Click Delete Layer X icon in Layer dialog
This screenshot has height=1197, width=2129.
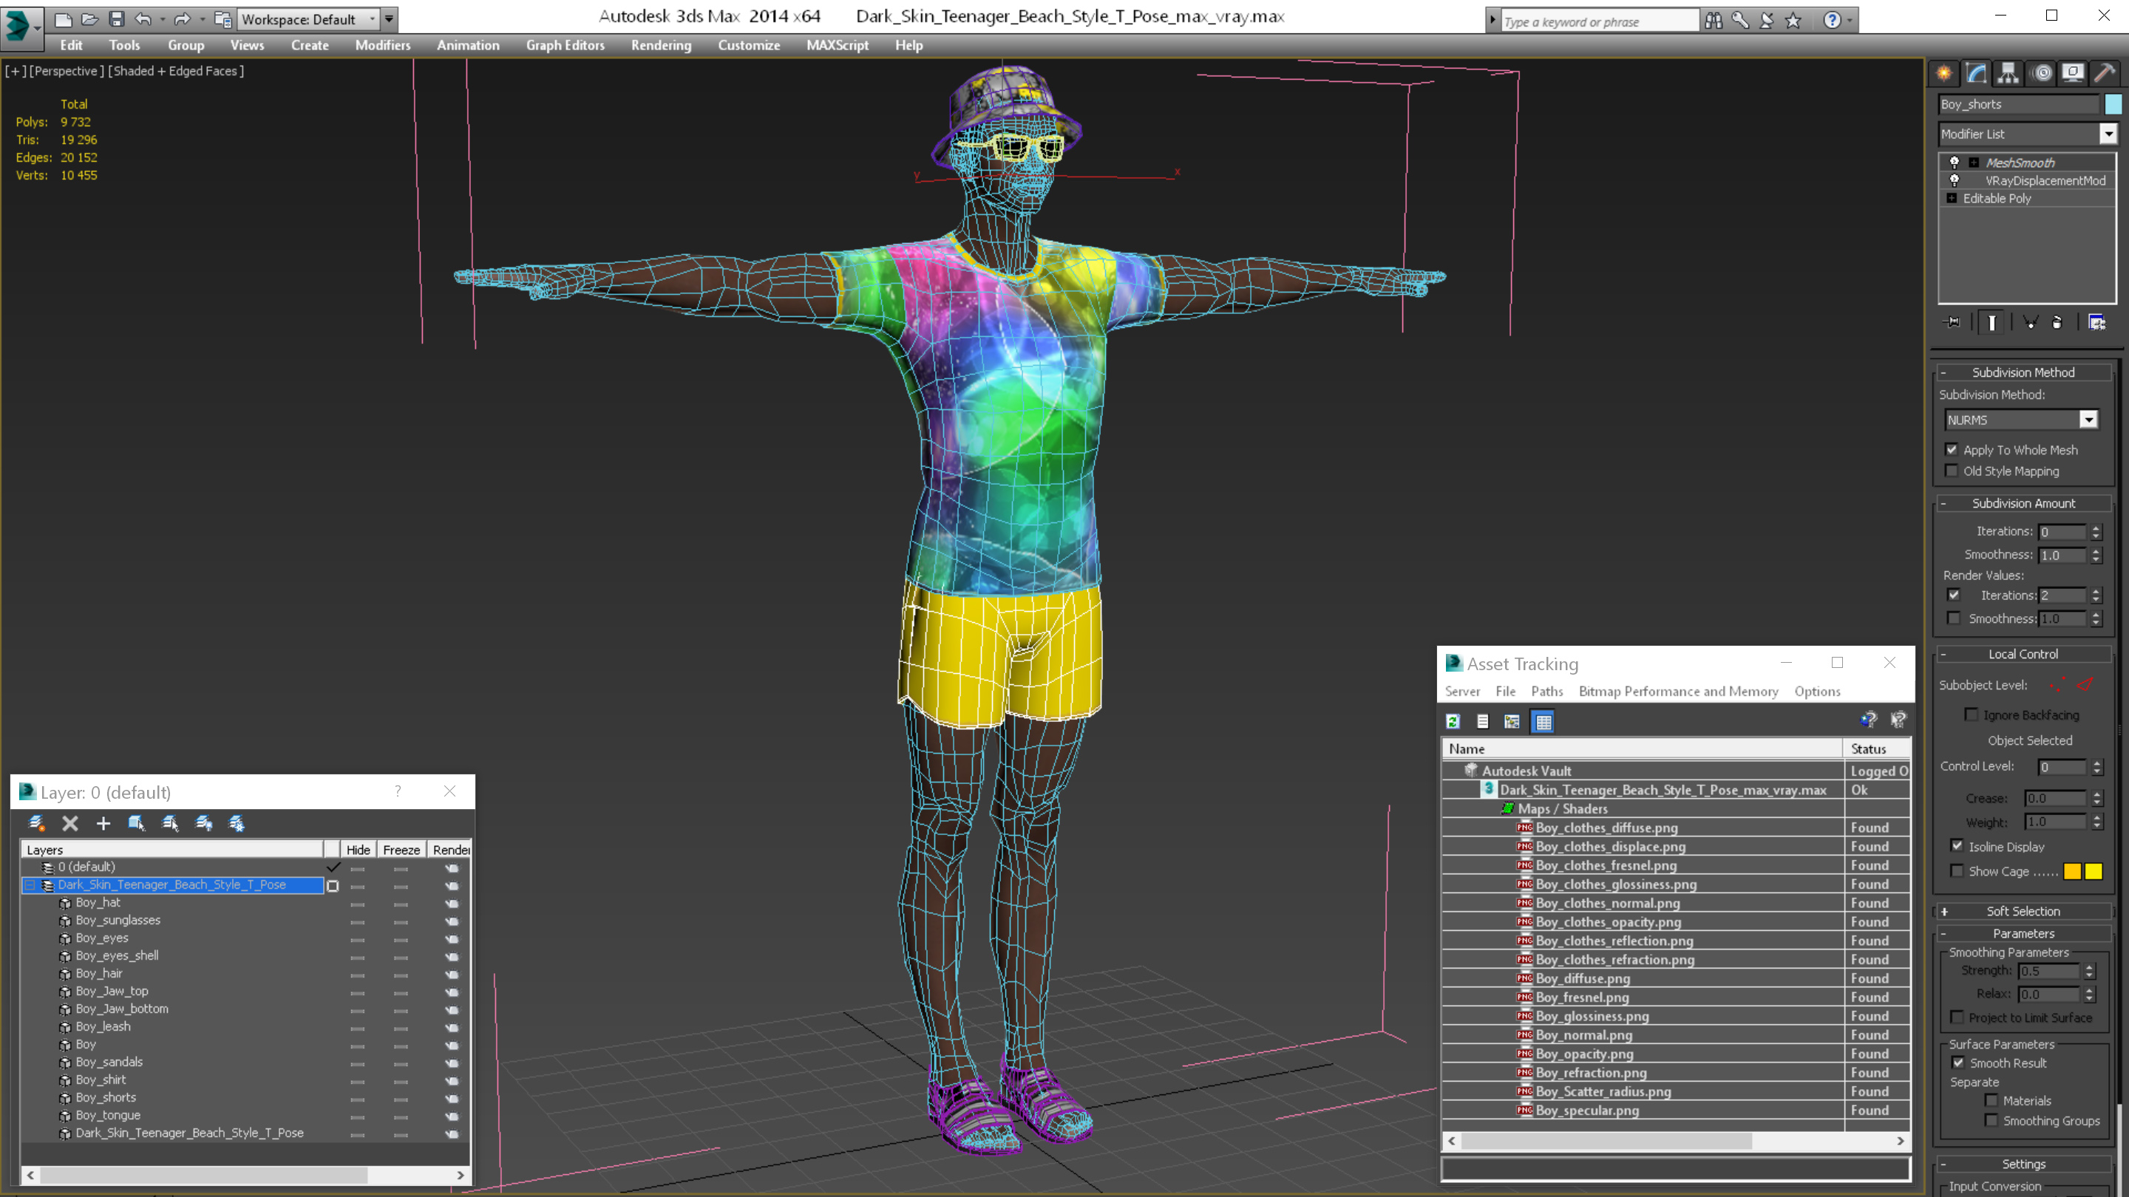point(70,823)
